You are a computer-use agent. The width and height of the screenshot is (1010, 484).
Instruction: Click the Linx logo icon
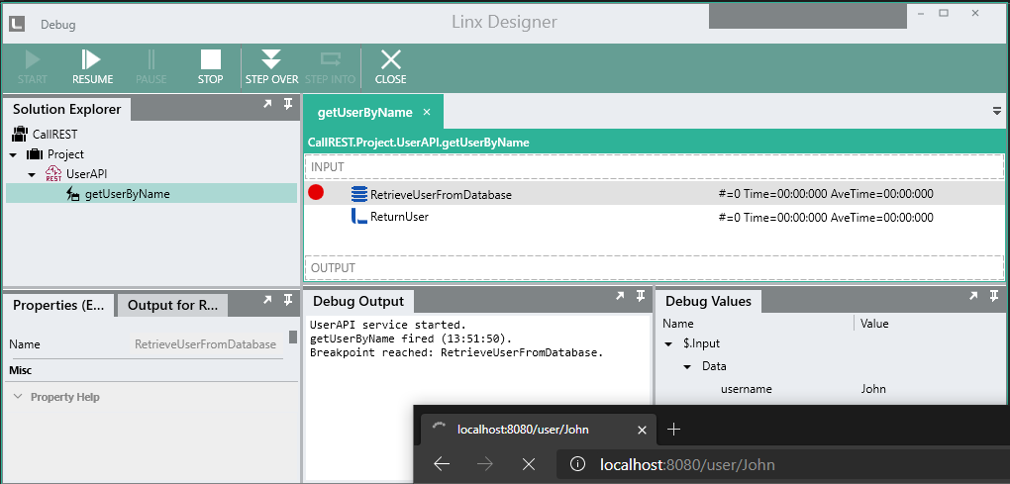[x=17, y=24]
